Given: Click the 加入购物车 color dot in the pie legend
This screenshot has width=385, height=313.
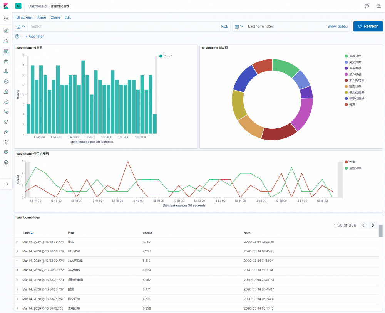Looking at the screenshot, I should coord(346,80).
